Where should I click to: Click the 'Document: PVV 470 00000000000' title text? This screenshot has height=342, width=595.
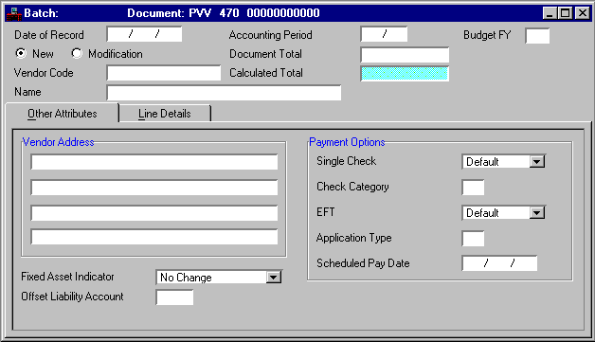224,13
